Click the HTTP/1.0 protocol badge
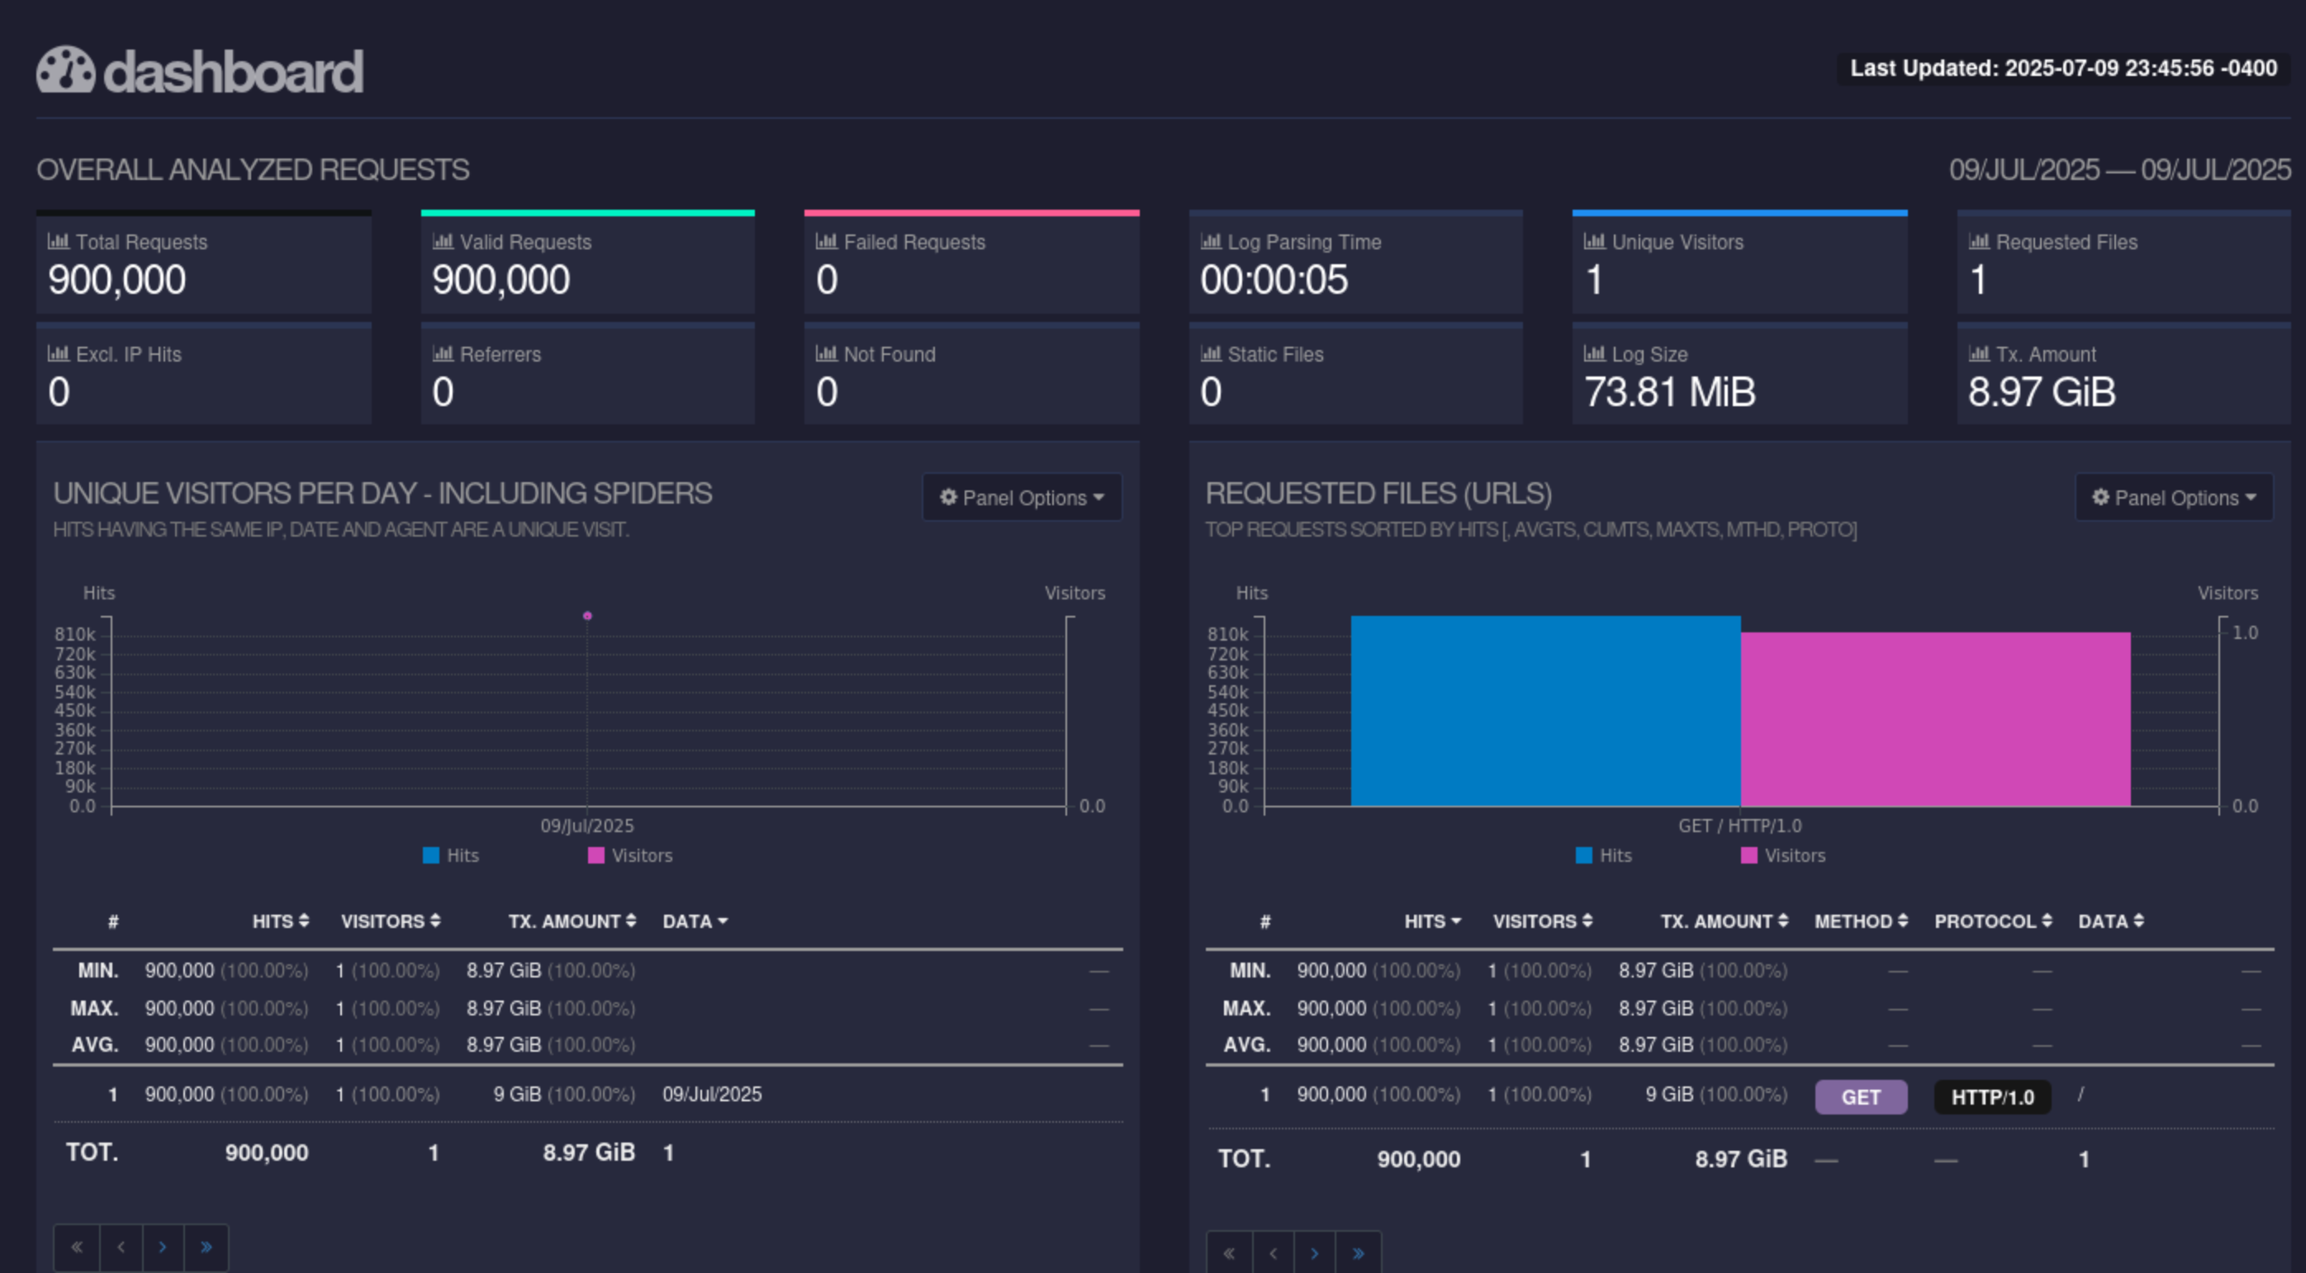The height and width of the screenshot is (1273, 2306). 1992,1097
